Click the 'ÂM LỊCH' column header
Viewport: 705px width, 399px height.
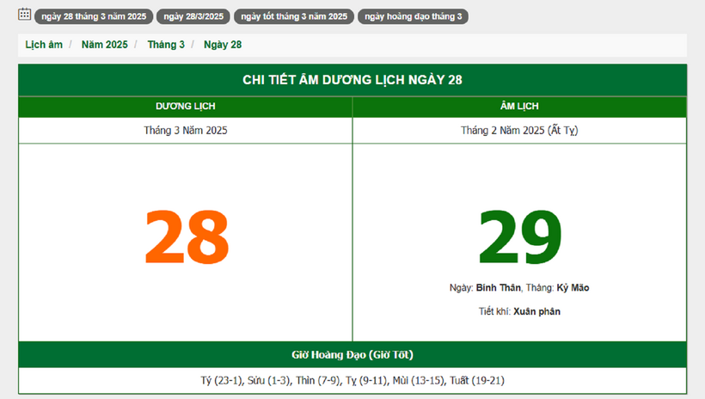coord(519,107)
